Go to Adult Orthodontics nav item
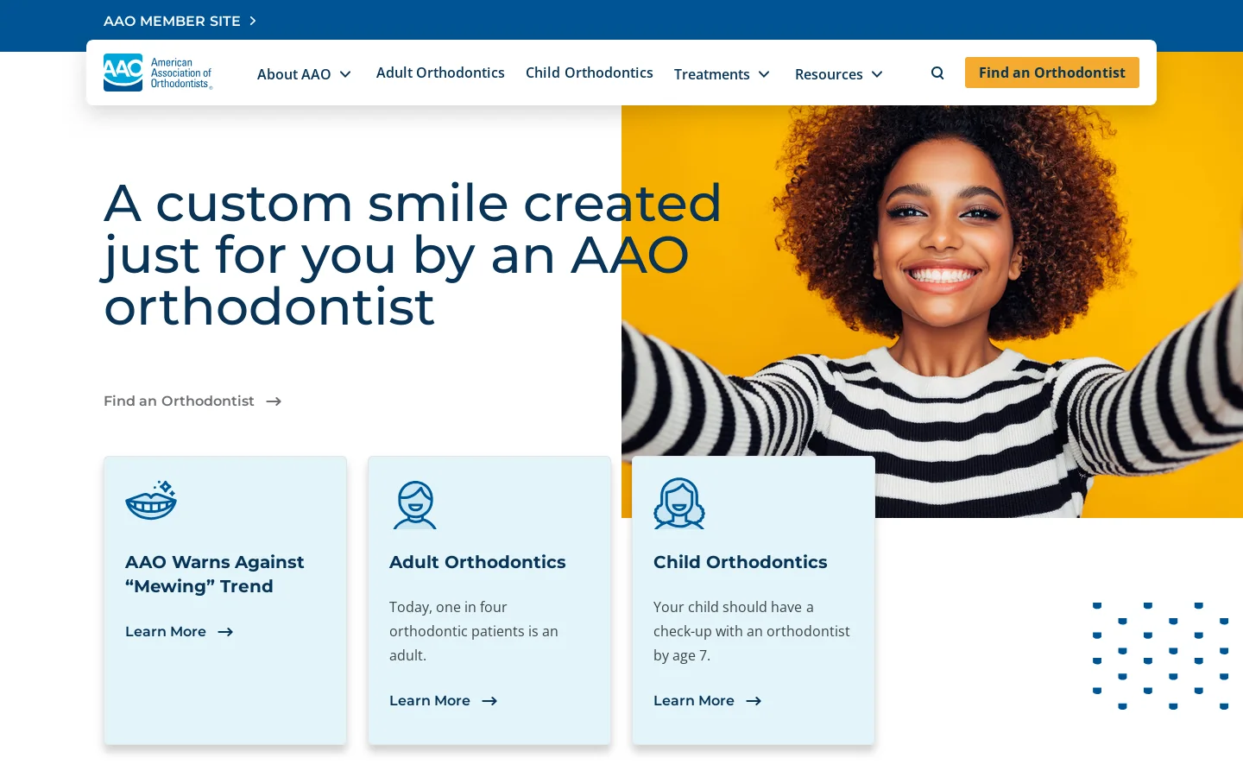 pyautogui.click(x=440, y=73)
